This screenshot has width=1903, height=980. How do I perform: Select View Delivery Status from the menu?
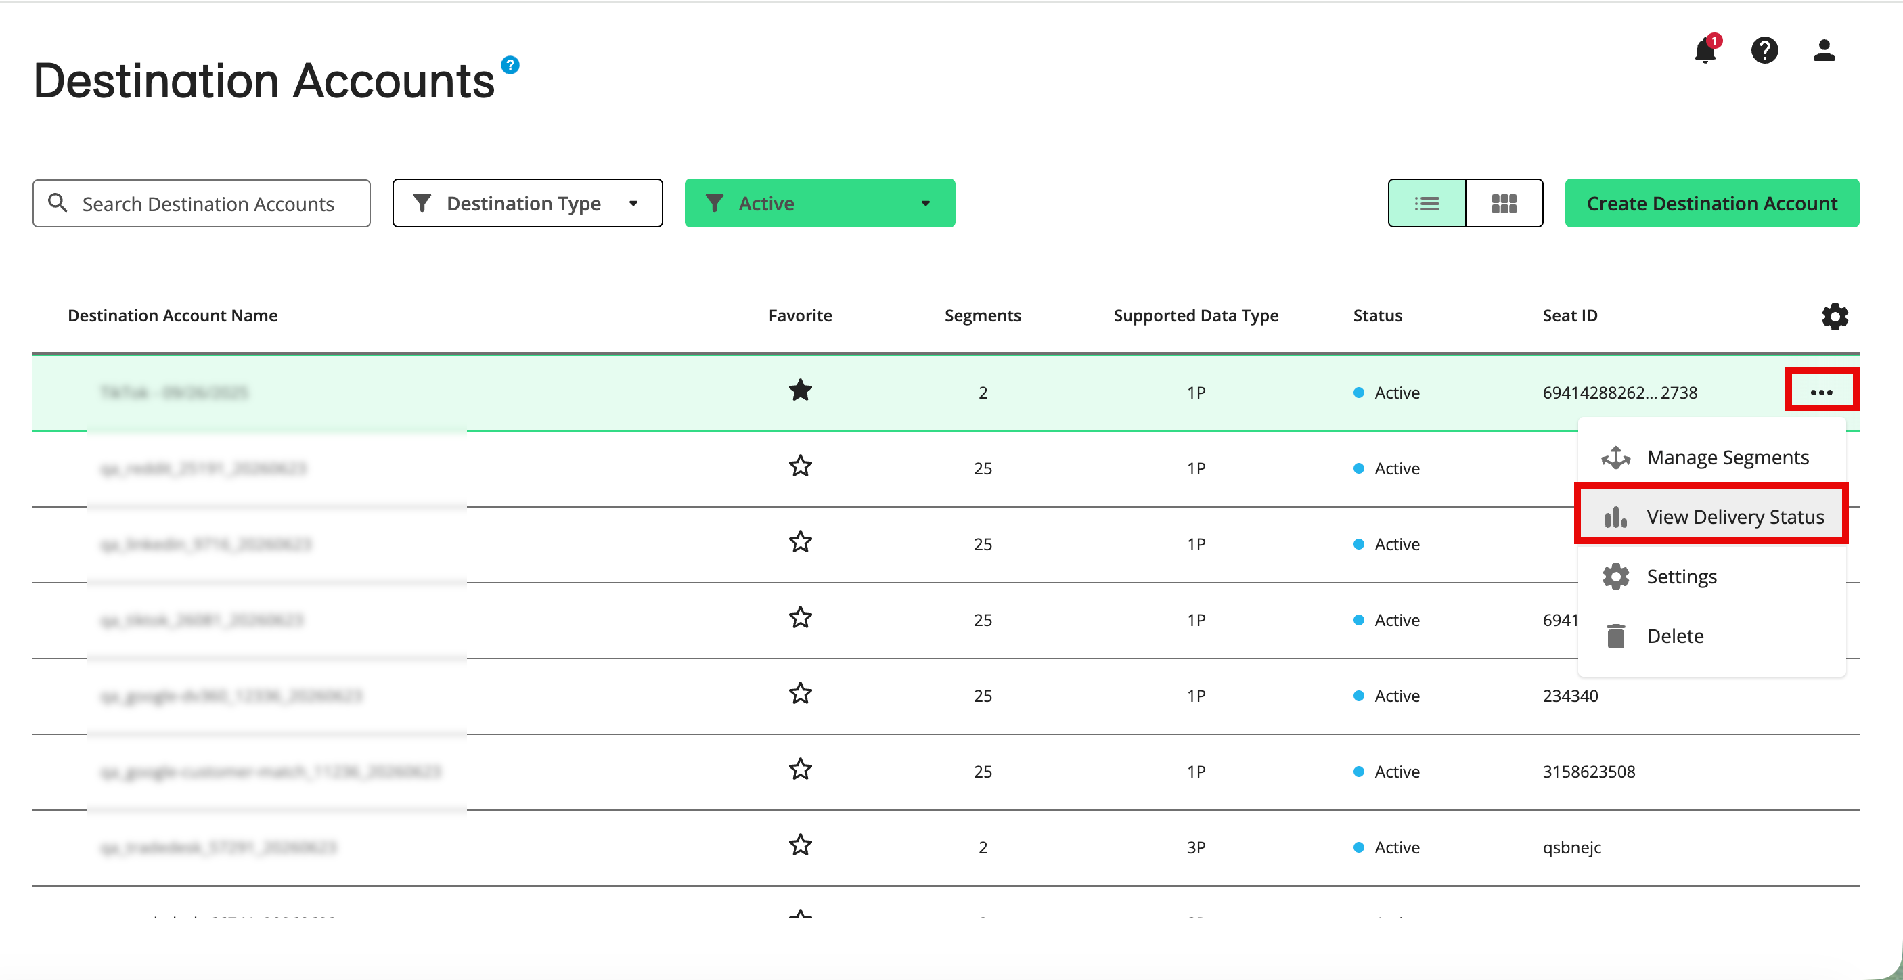pos(1711,516)
